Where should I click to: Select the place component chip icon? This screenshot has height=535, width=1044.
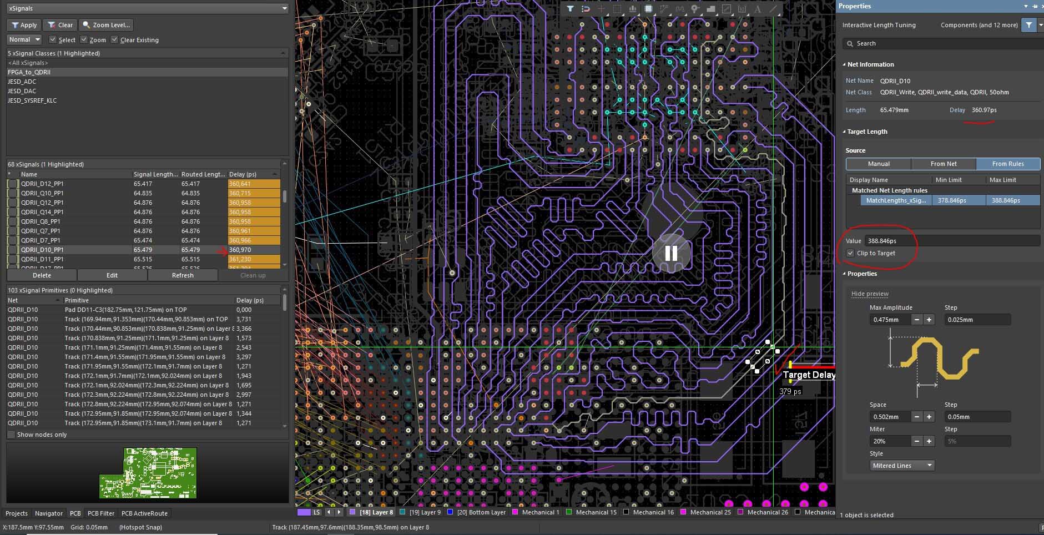coord(648,9)
